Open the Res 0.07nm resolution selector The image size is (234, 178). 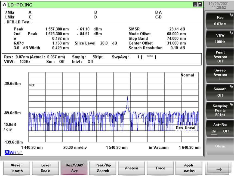220,21
